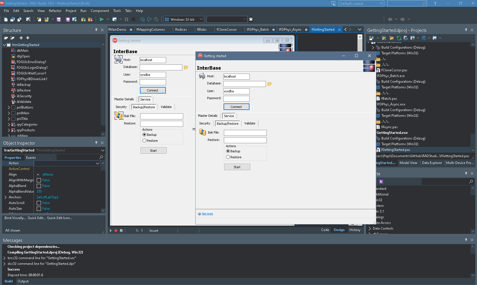Select the Validate tab in running app window

250,123
